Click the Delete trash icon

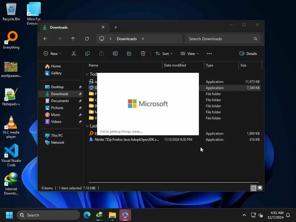(143, 53)
